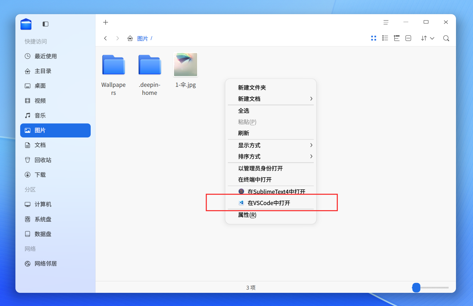The width and height of the screenshot is (473, 306).
Task: Open 视频 folder in sidebar
Action: pos(55,101)
